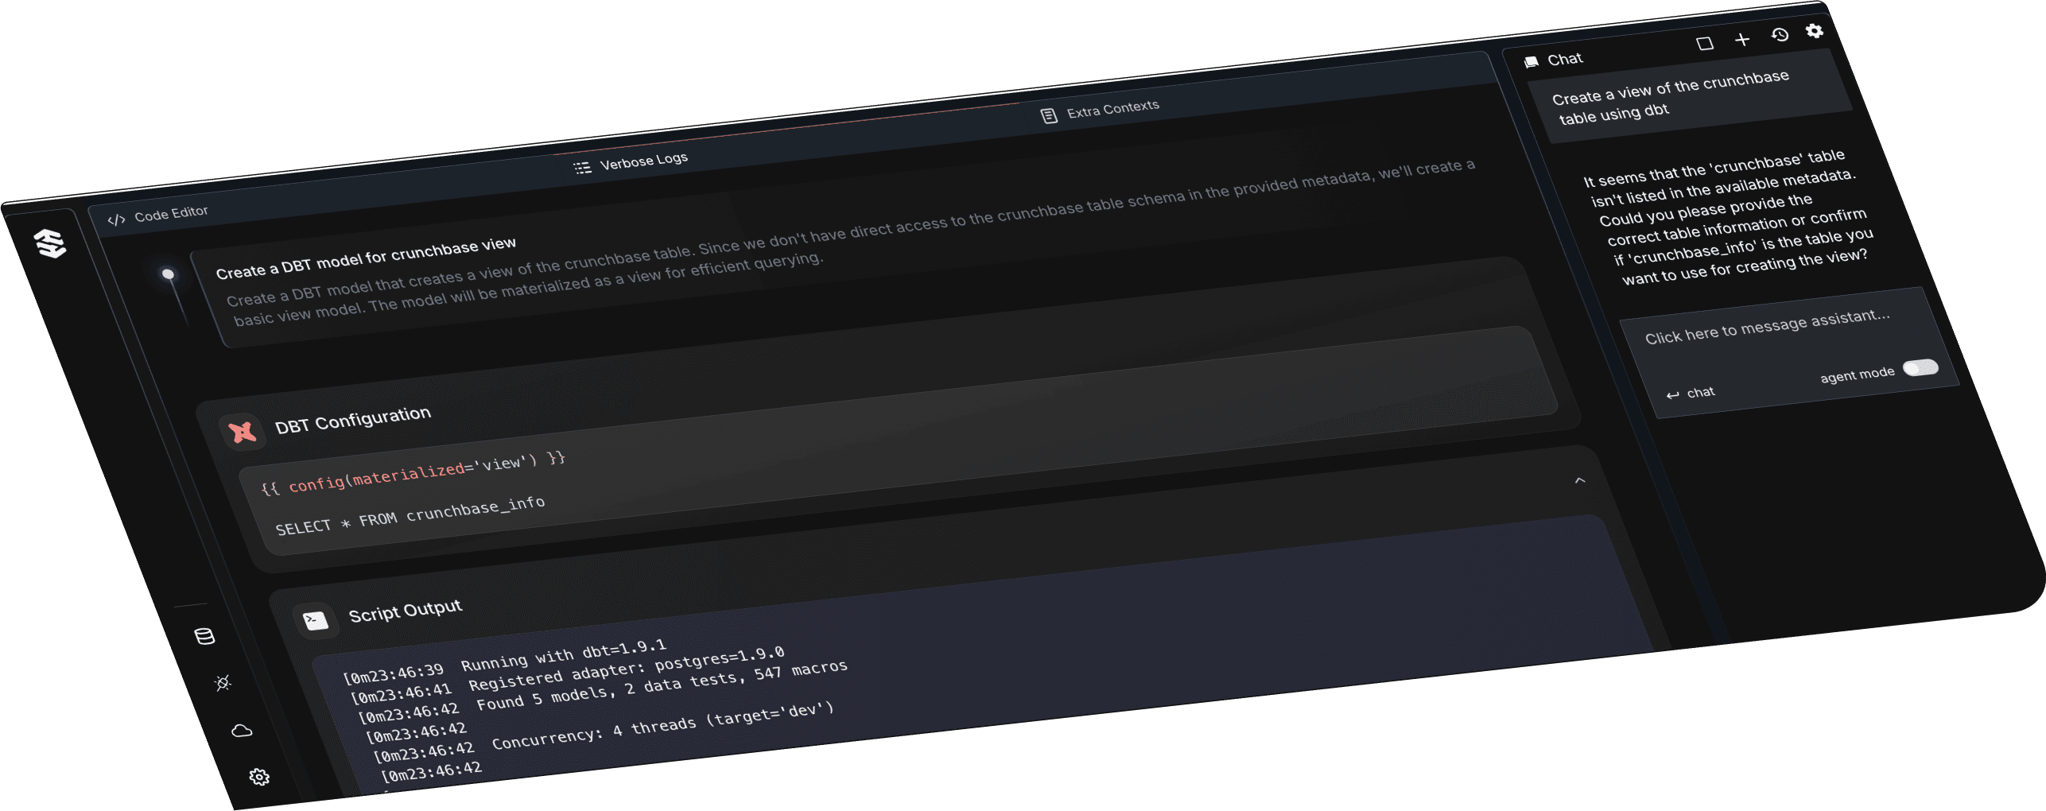Open settings gear in the left sidebar
The width and height of the screenshot is (2046, 811).
[259, 777]
